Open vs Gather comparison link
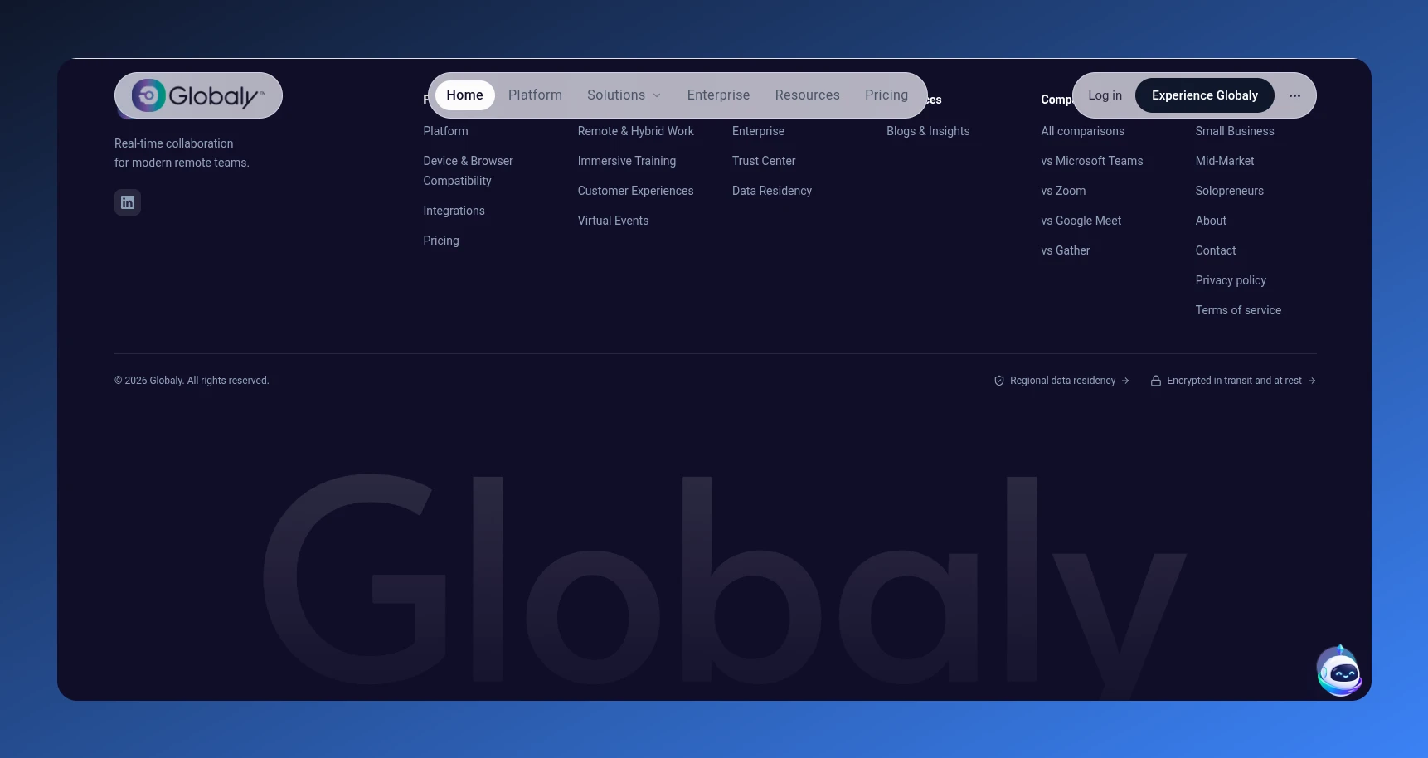Viewport: 1428px width, 758px height. coord(1066,250)
